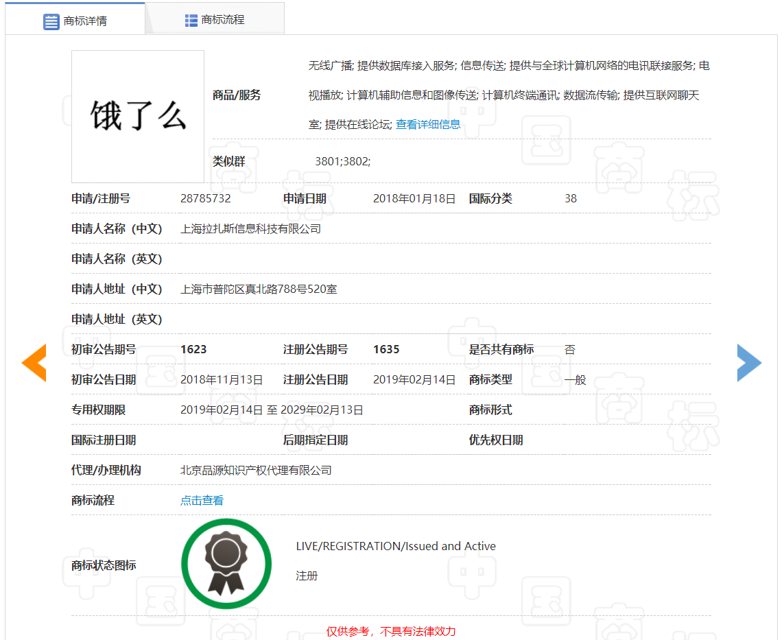The image size is (784, 640).
Task: Click the 初审公告日期 label
Action: point(104,379)
